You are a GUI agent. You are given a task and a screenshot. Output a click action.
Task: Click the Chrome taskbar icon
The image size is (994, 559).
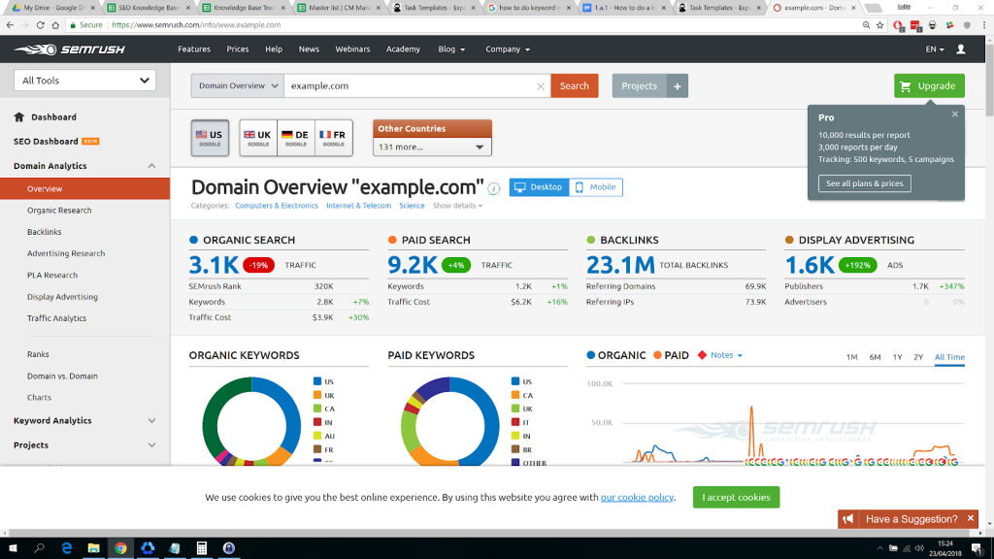tap(120, 548)
